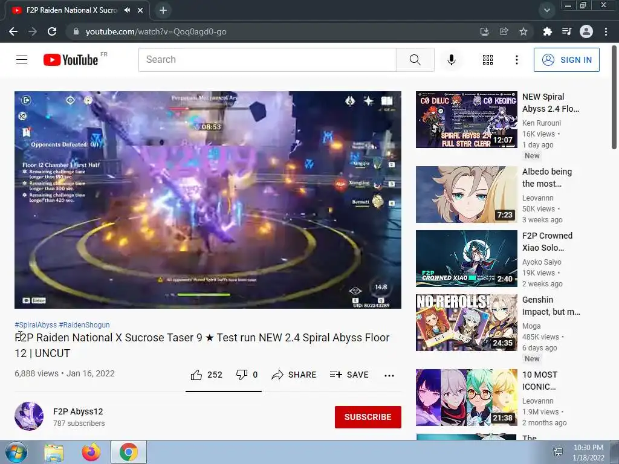
Task: Dislike the video with thumbs down
Action: (x=247, y=375)
